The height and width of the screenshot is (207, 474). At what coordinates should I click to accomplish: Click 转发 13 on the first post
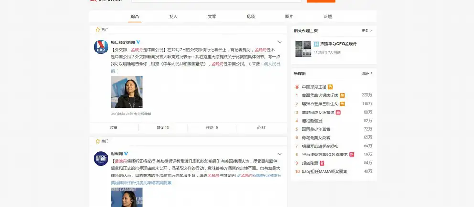(x=163, y=128)
